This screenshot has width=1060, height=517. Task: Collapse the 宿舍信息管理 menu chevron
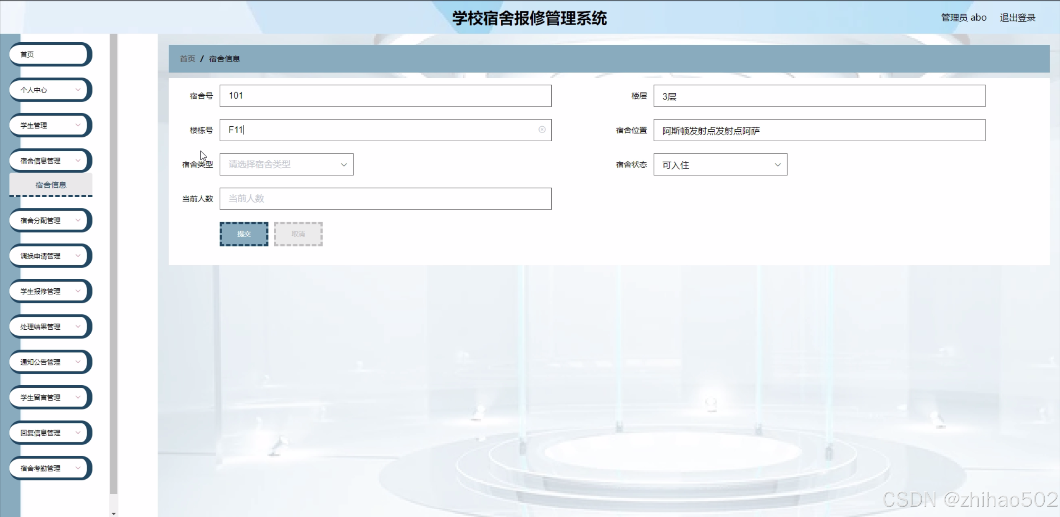[x=78, y=160]
